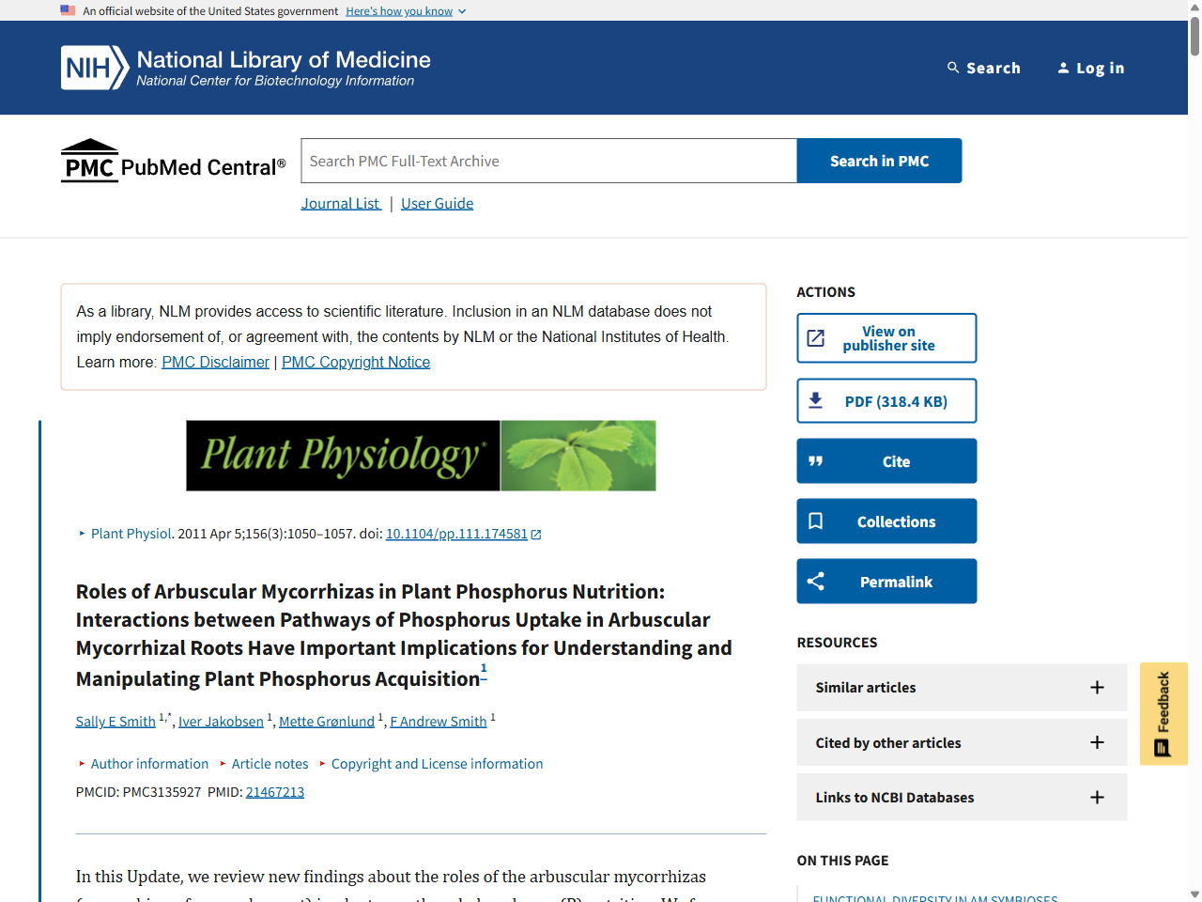1202x902 pixels.
Task: Open User Guide link
Action: (437, 203)
